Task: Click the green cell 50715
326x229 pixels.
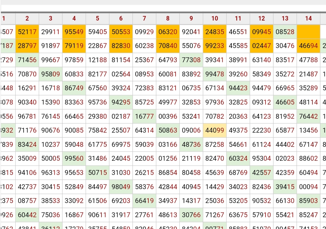Action: (x=97, y=173)
